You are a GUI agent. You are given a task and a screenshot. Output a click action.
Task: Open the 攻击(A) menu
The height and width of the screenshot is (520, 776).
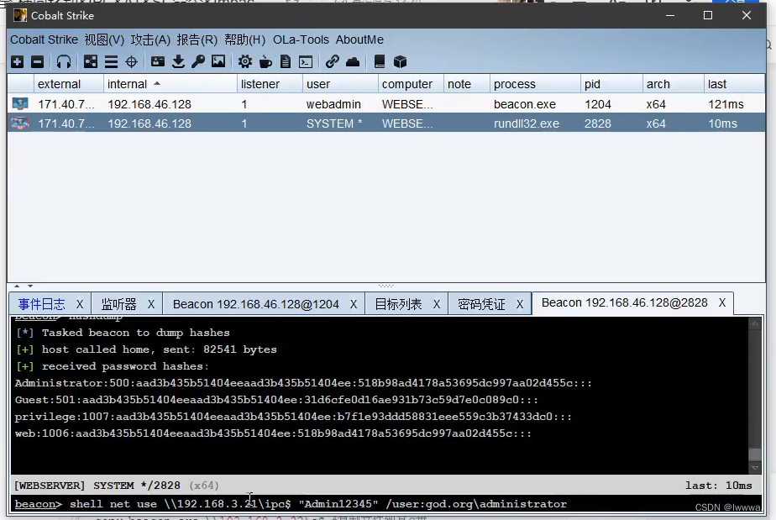point(150,39)
